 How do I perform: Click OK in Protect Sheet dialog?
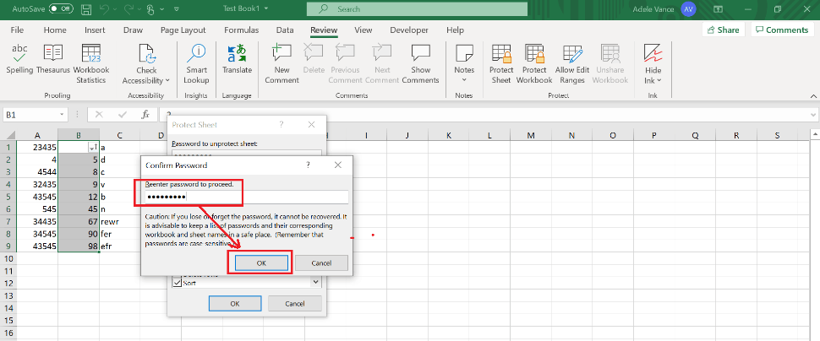point(235,303)
